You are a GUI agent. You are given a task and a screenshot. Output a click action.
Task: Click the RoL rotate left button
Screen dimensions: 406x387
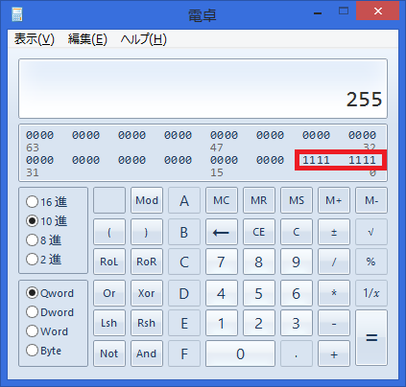(x=109, y=262)
